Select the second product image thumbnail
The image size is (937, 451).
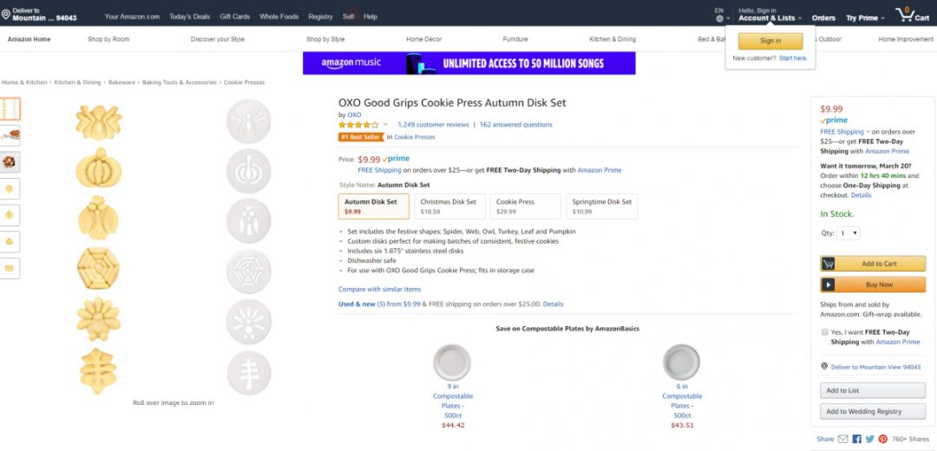pos(10,135)
